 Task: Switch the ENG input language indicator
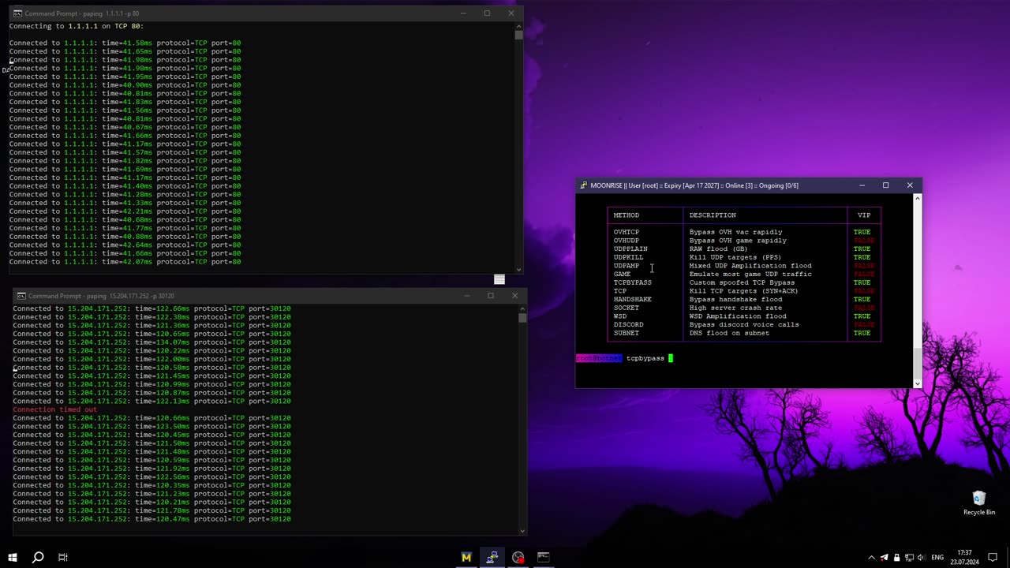pos(937,558)
